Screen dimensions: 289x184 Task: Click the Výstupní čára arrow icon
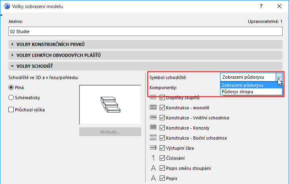(x=153, y=148)
